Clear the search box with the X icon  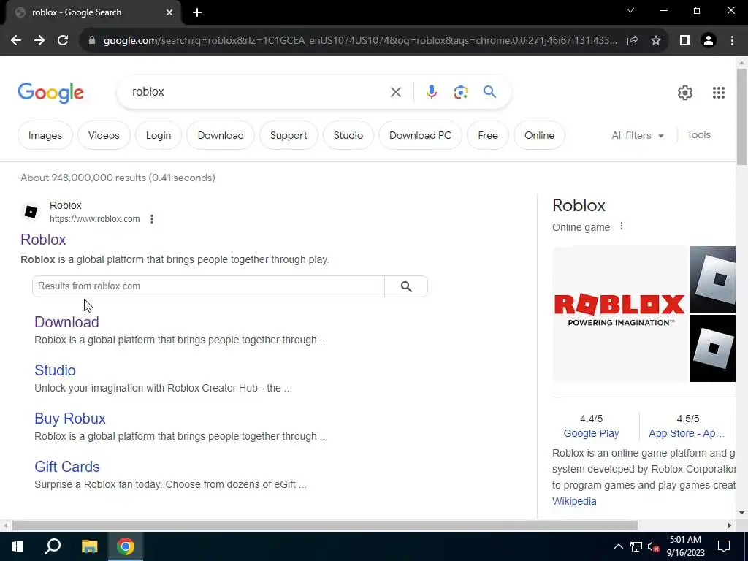(396, 92)
